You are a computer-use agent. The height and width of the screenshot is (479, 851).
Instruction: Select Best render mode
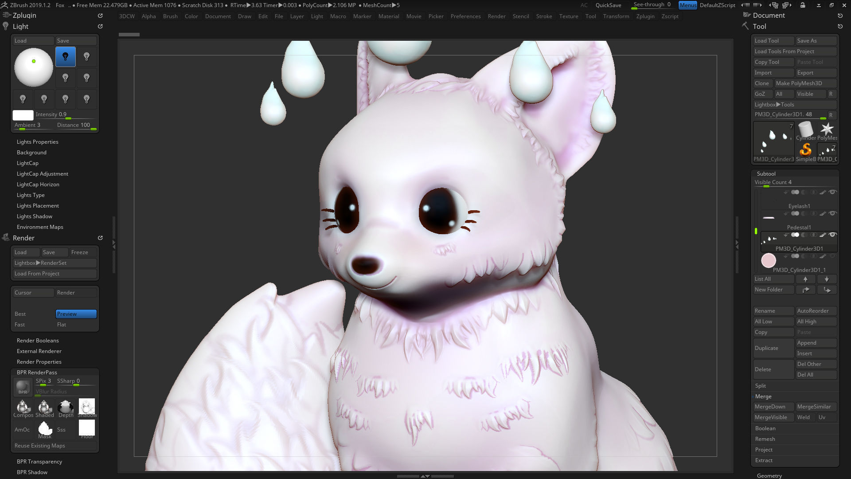coord(33,314)
